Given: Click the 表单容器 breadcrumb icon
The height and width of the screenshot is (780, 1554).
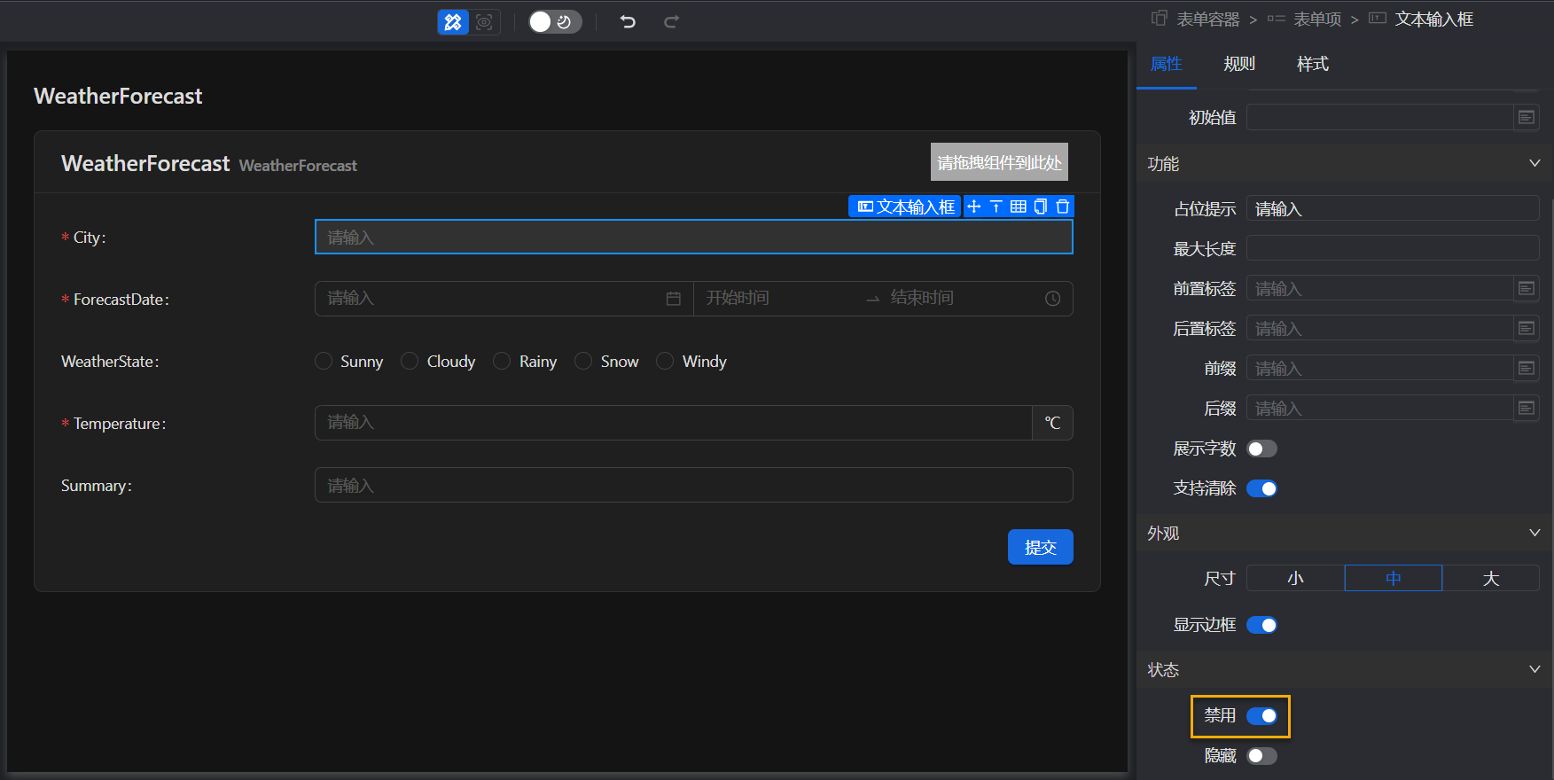Looking at the screenshot, I should 1160,19.
